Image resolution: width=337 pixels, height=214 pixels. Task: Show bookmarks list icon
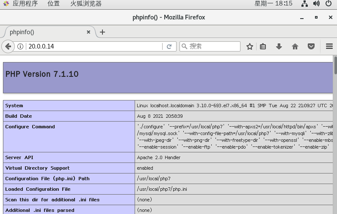click(x=263, y=46)
